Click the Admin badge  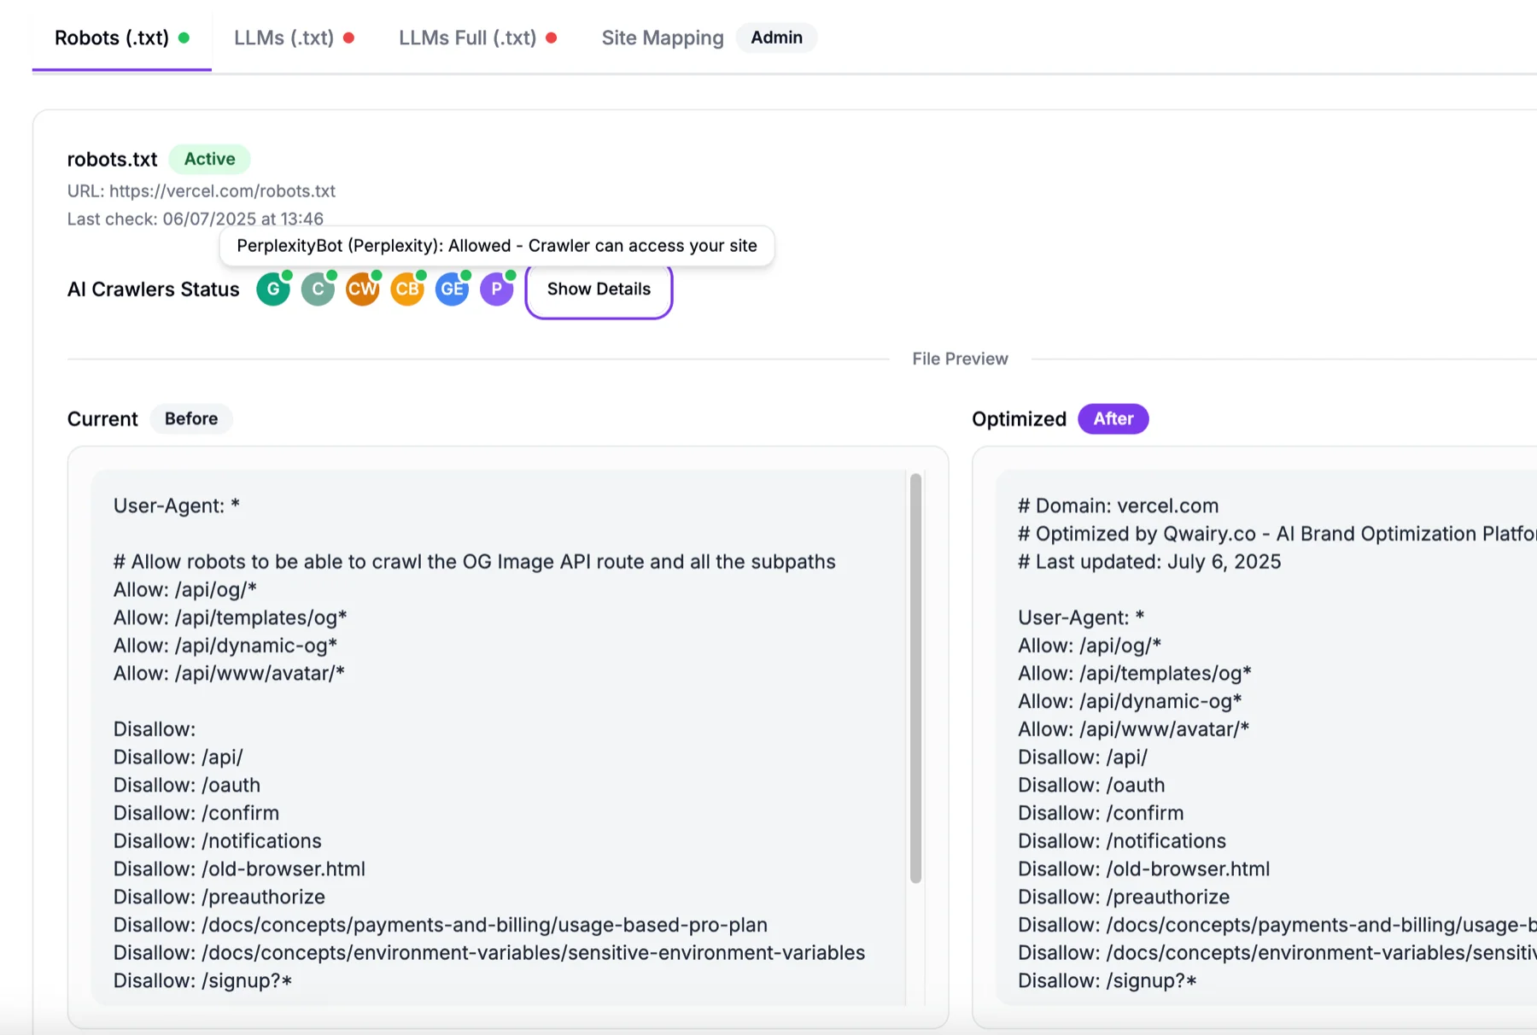(776, 38)
